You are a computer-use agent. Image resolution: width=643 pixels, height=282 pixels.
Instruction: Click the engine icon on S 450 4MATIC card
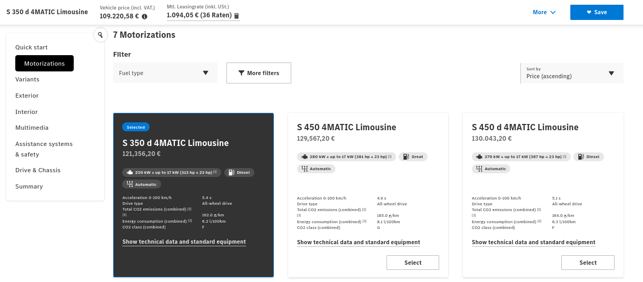pos(304,156)
